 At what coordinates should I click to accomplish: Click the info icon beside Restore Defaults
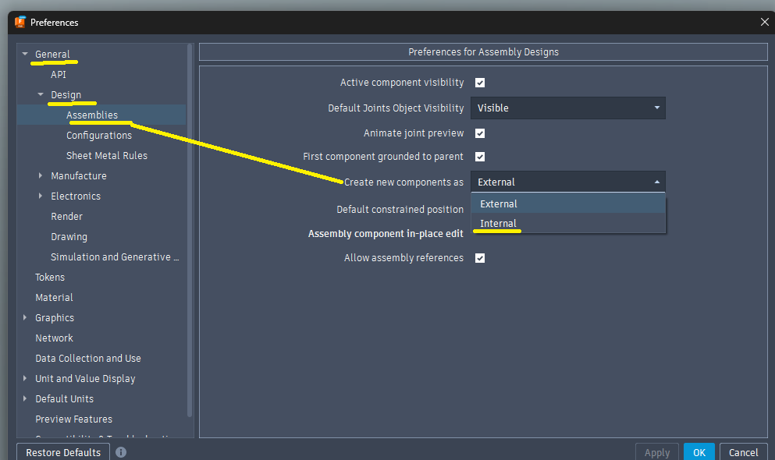(121, 452)
